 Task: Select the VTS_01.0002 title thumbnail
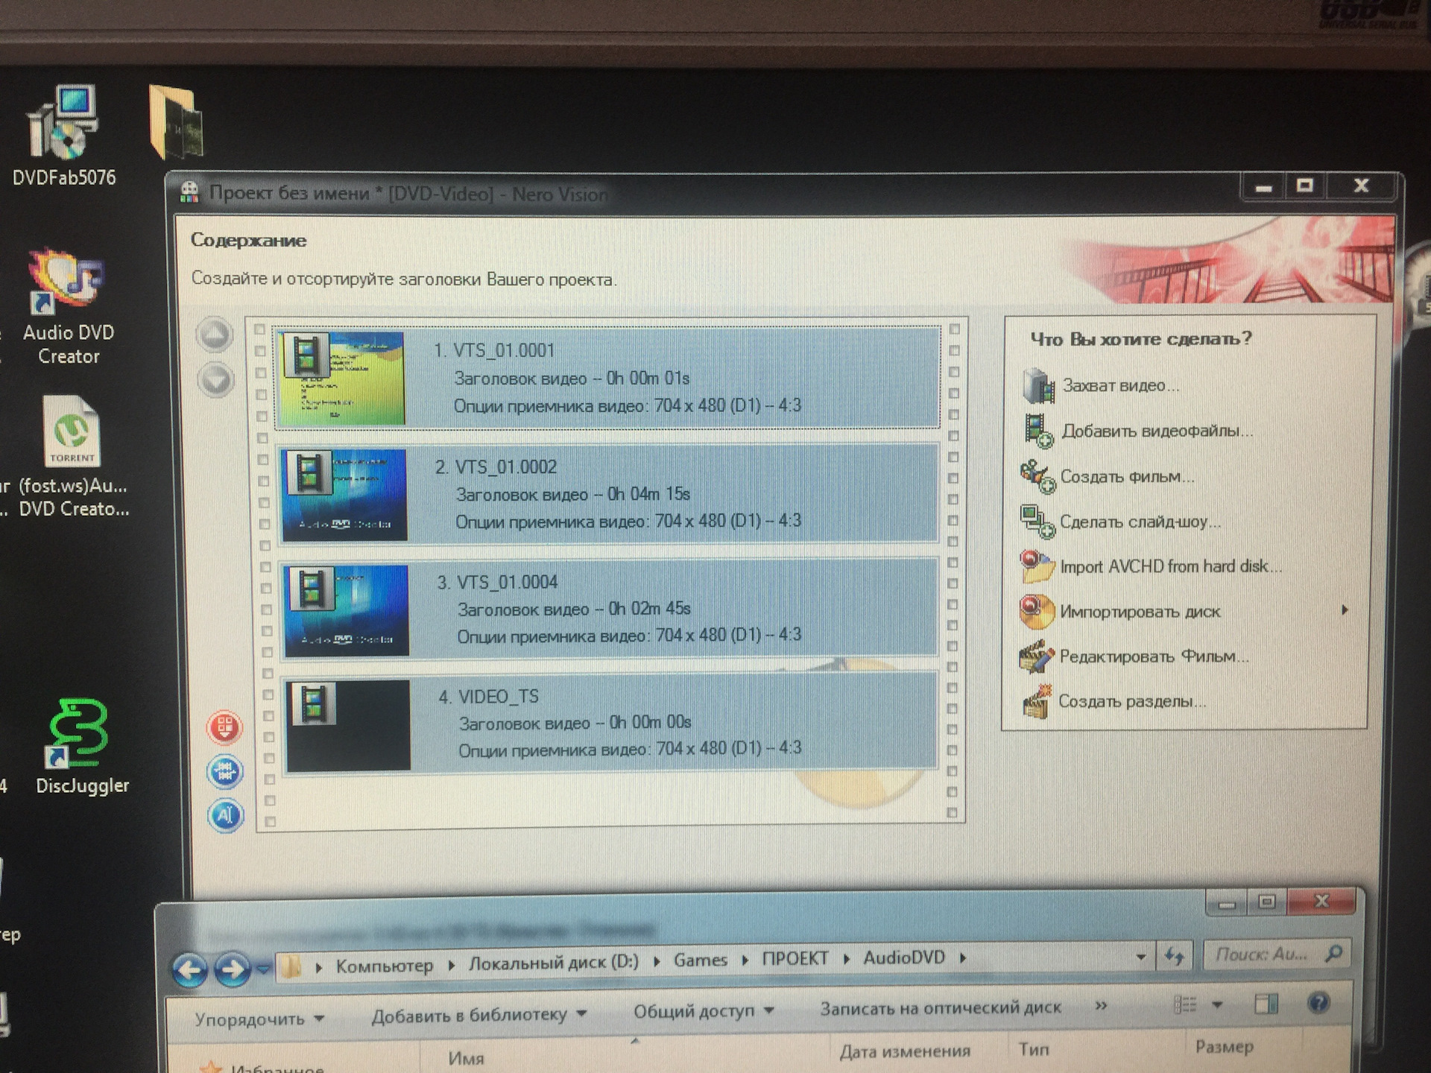click(344, 495)
